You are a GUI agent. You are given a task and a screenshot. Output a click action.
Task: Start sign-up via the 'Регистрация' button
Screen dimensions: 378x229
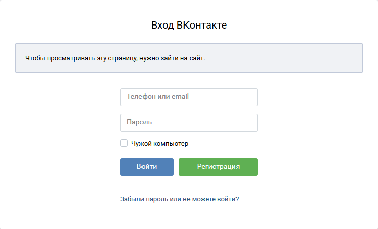point(218,167)
